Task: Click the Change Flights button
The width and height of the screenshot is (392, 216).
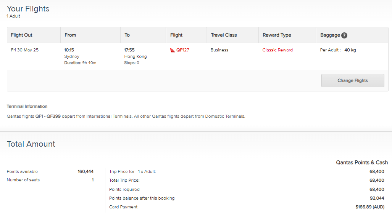Action: click(353, 80)
